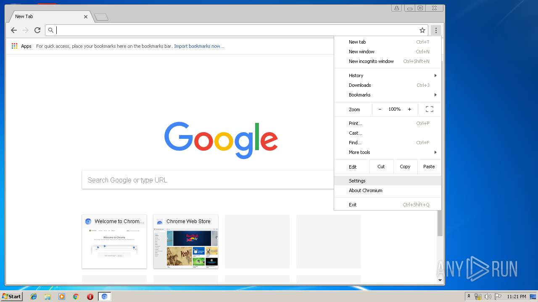Click the forward navigation arrow
The width and height of the screenshot is (538, 302).
pyautogui.click(x=26, y=30)
